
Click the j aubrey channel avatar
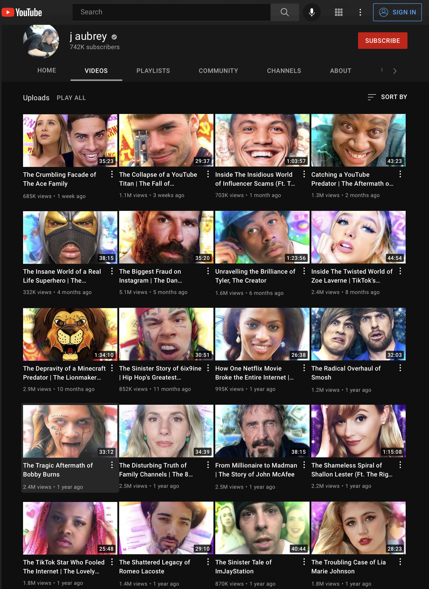coord(41,41)
